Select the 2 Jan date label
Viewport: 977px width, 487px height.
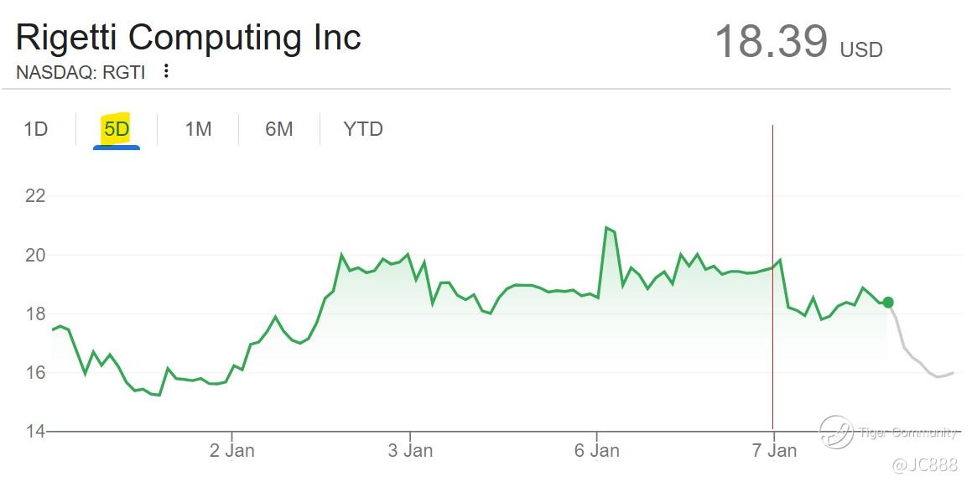point(231,450)
